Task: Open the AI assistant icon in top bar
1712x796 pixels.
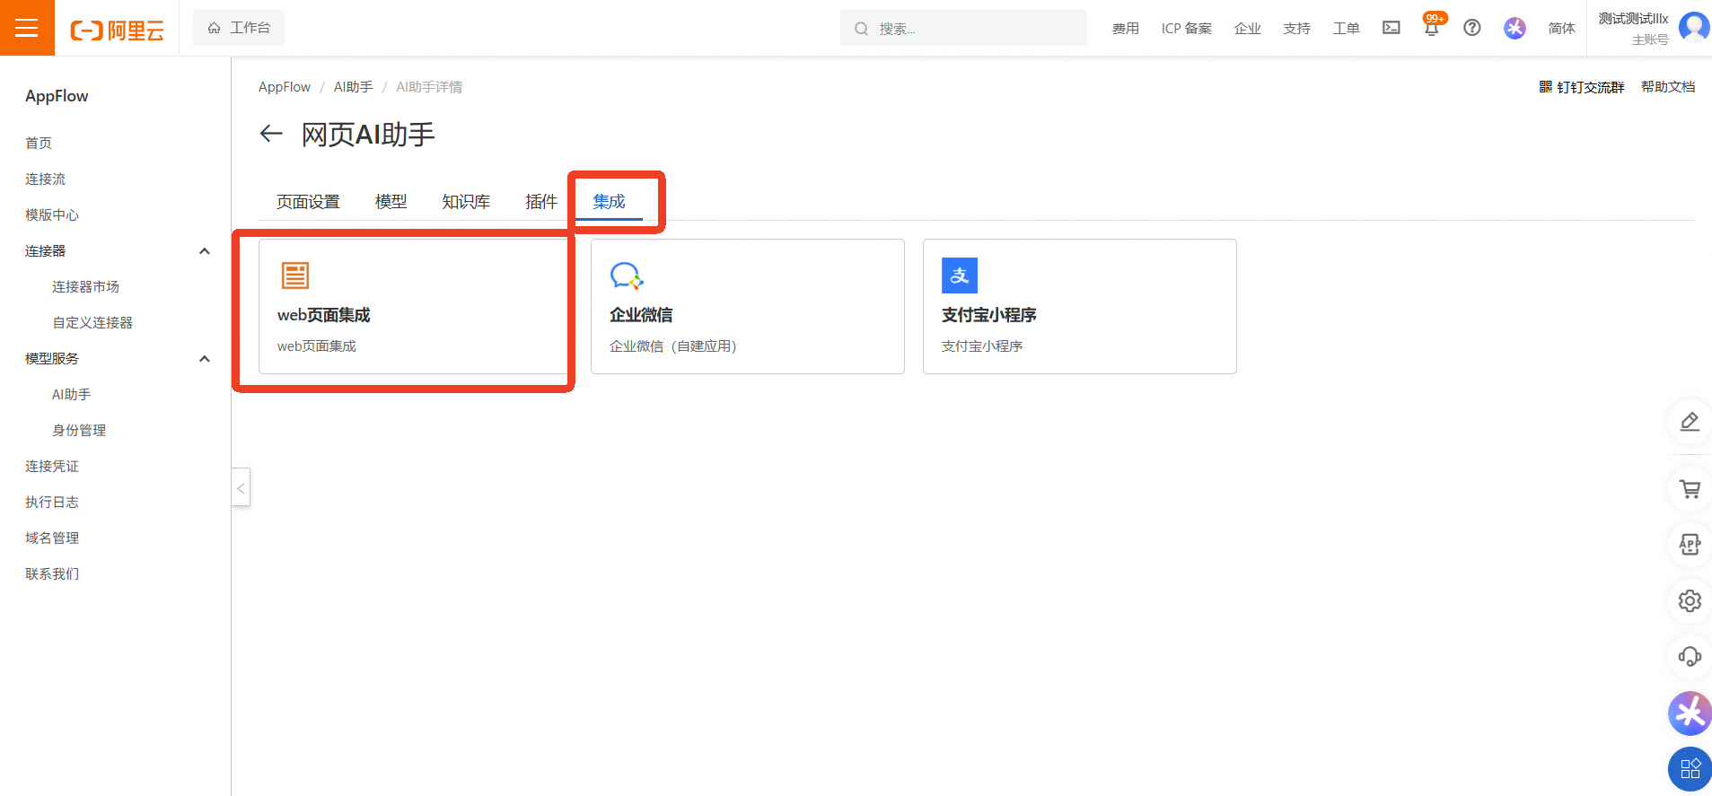Action: pyautogui.click(x=1515, y=28)
